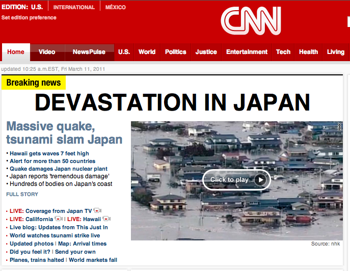Click Did you feel it? link
The height and width of the screenshot is (271, 350).
tap(30, 252)
